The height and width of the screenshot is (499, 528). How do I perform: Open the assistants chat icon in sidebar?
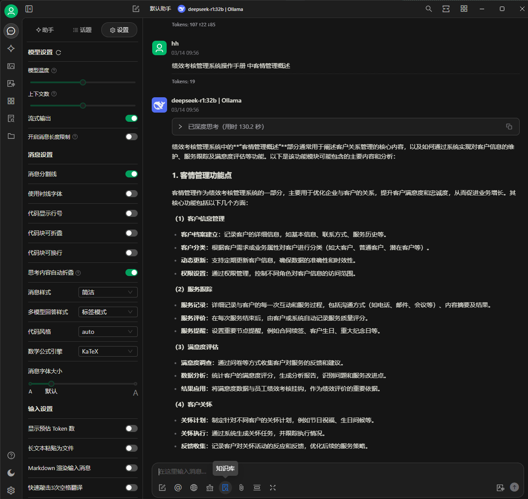(11, 31)
